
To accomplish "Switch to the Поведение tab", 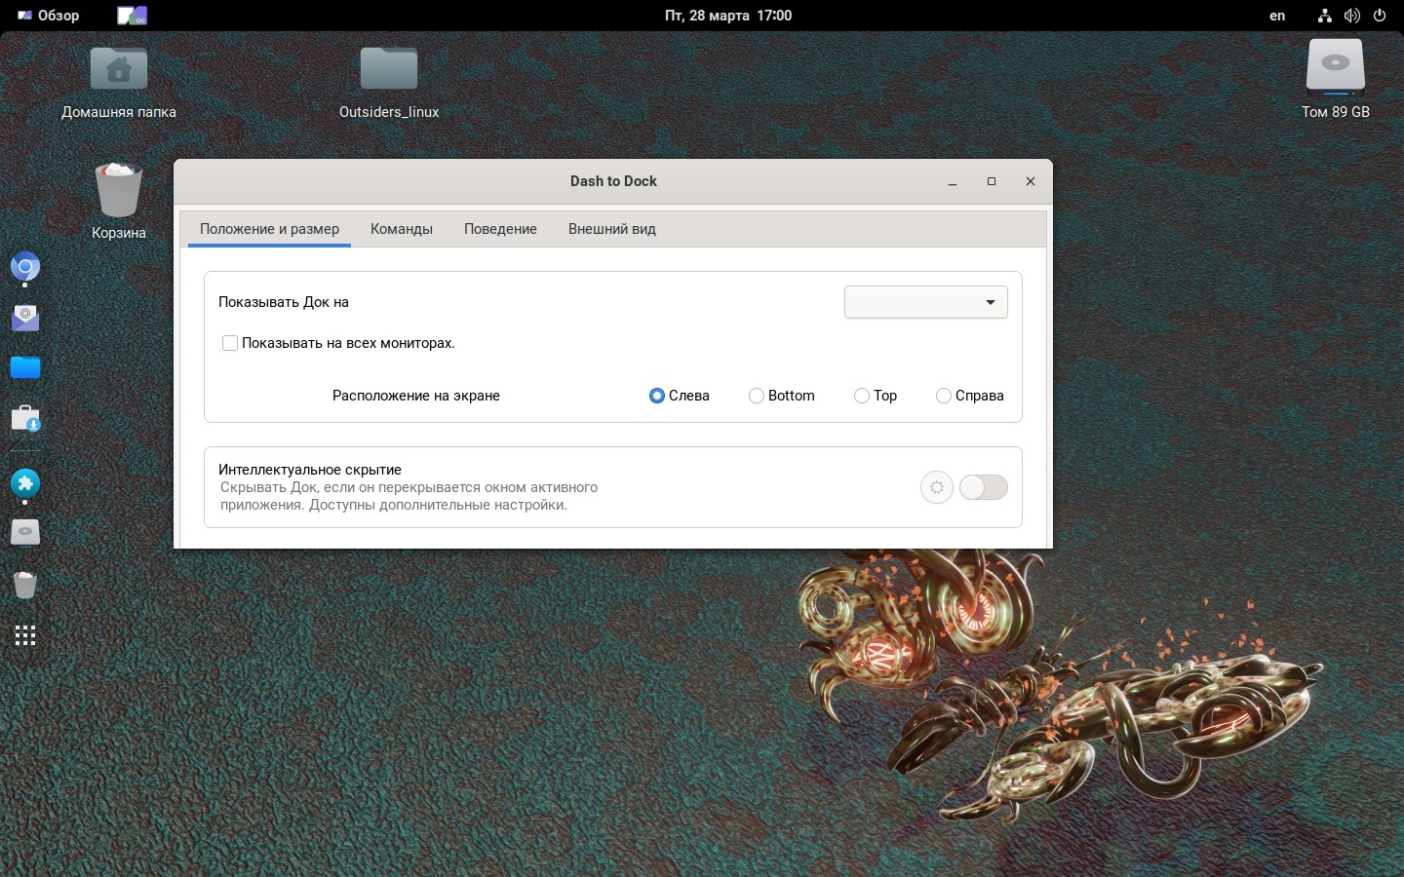I will coord(500,229).
